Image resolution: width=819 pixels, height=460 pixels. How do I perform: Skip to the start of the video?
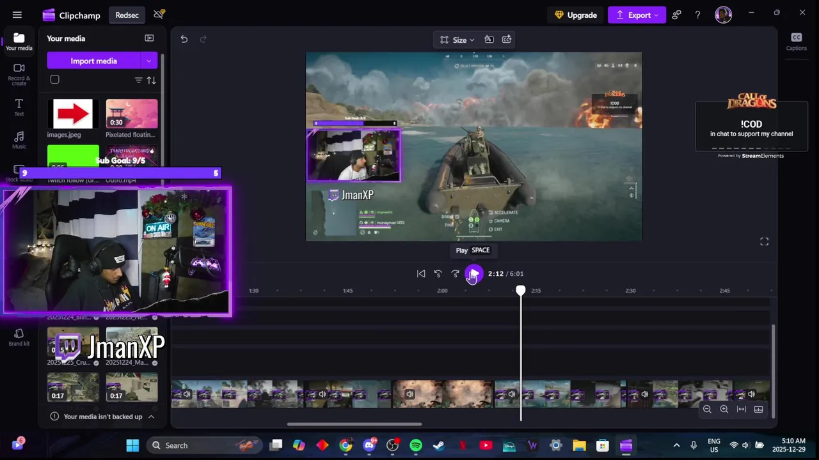pyautogui.click(x=421, y=273)
